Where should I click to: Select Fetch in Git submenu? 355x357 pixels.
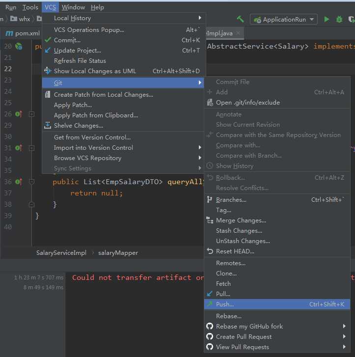277,284
